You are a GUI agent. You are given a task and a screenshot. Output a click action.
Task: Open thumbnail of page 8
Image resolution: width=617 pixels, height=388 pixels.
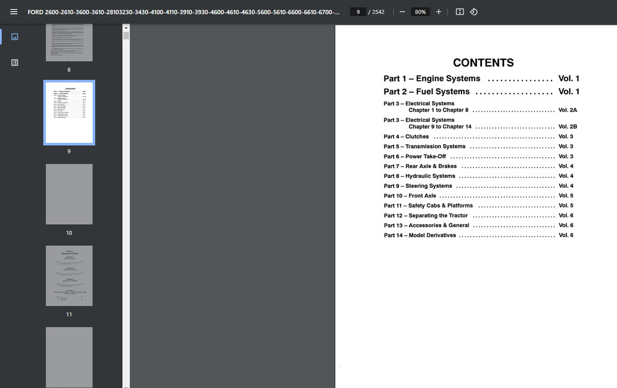coord(69,42)
